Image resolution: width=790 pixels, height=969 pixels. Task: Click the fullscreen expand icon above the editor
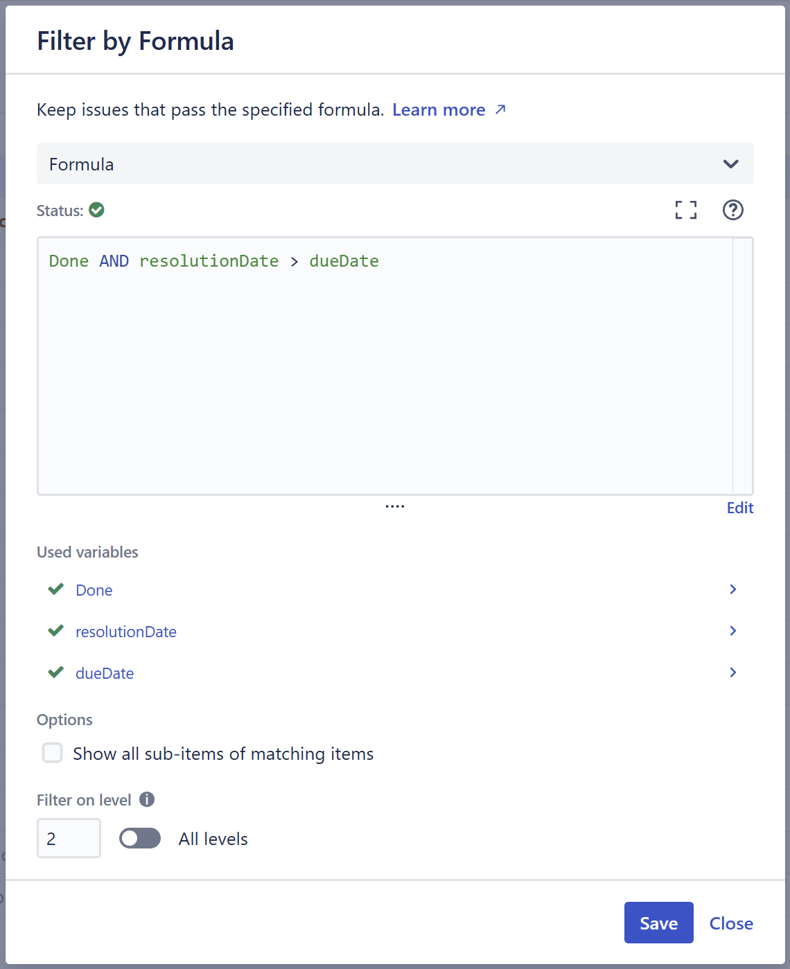(685, 210)
